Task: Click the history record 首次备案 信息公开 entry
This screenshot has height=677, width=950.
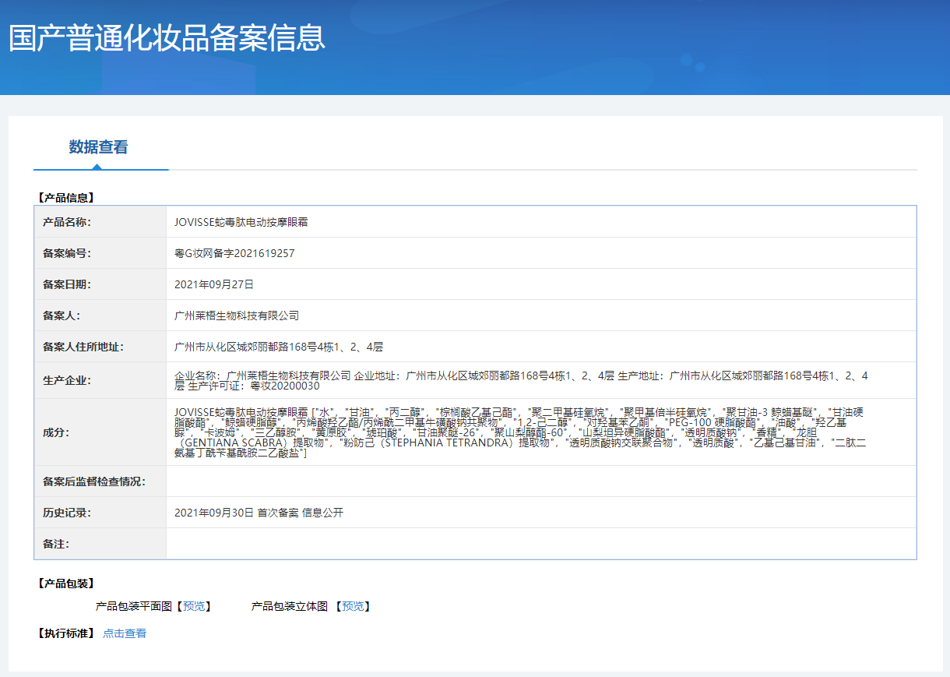Action: tap(259, 513)
